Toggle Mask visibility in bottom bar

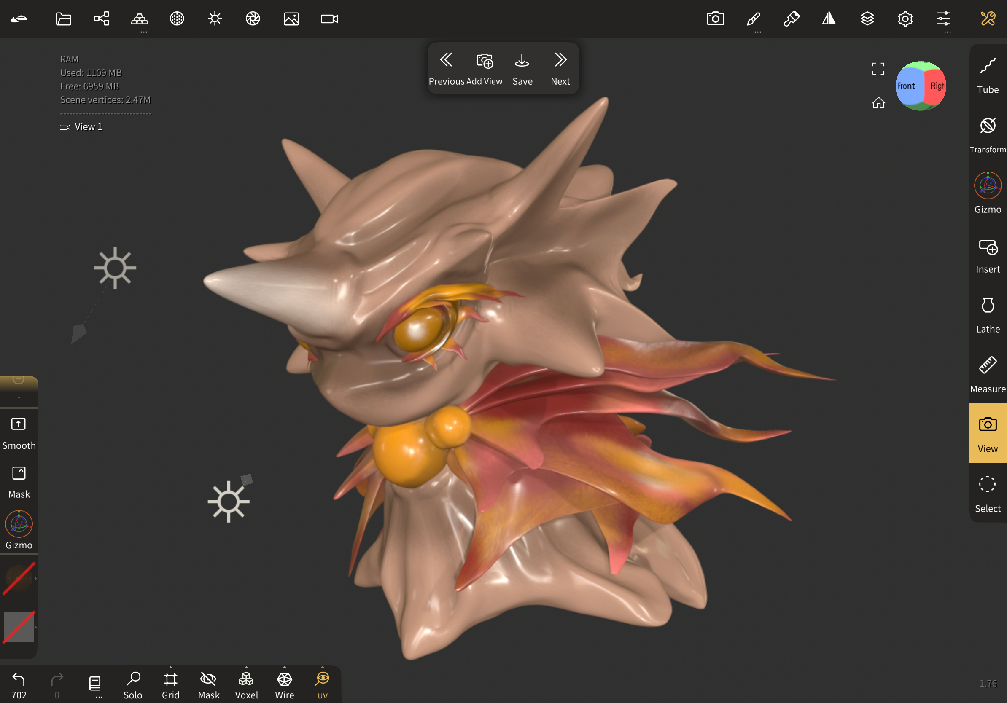tap(209, 685)
